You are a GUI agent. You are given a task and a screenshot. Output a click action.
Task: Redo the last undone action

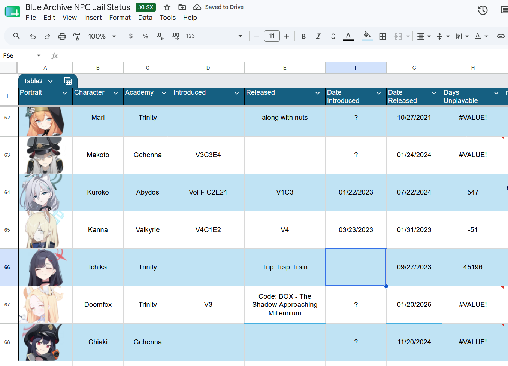(x=47, y=36)
